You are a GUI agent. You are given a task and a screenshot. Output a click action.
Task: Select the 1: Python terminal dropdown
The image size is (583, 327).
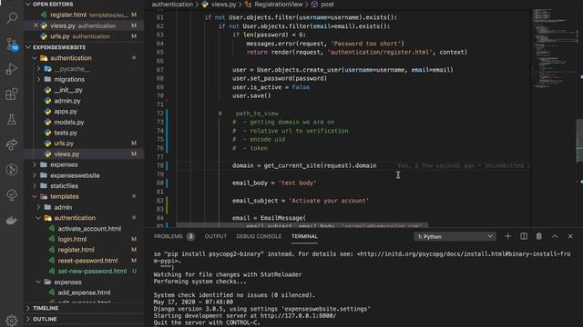455,236
